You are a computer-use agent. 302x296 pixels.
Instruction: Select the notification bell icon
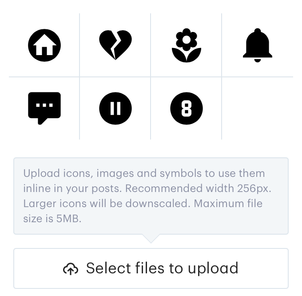click(x=258, y=45)
